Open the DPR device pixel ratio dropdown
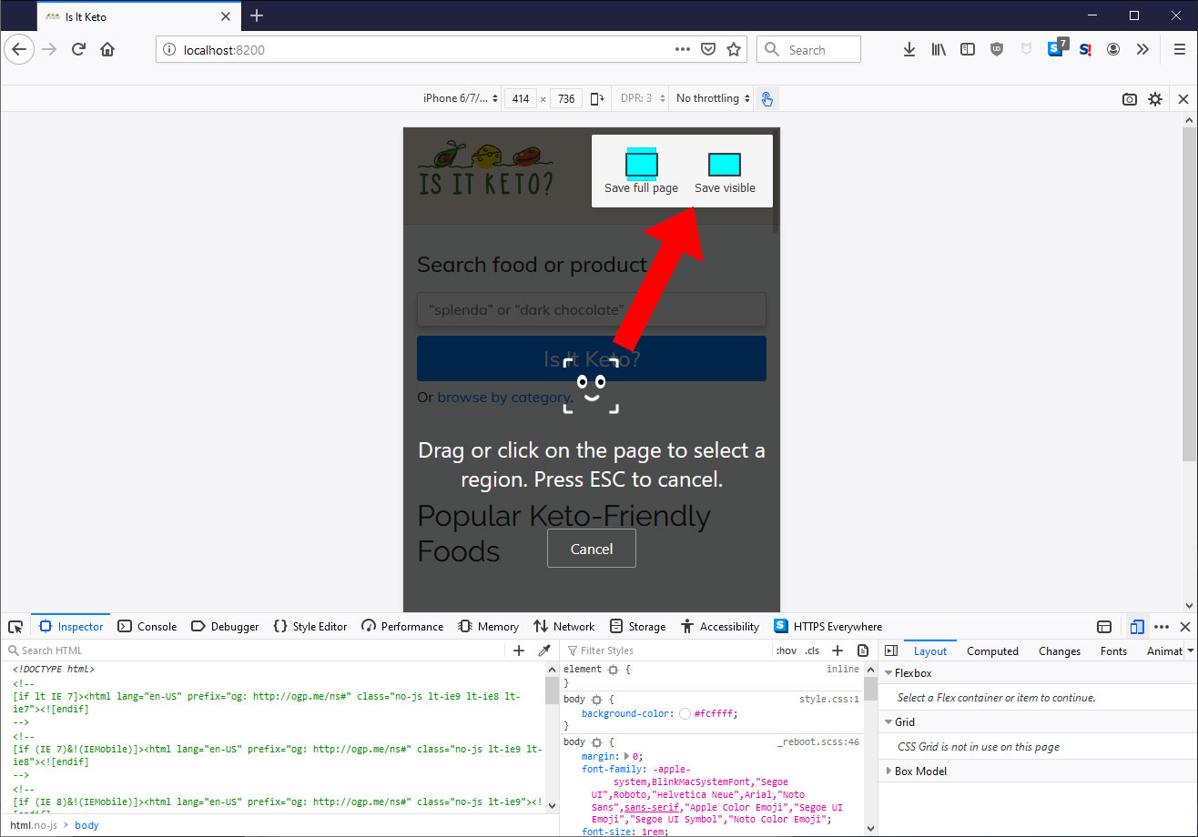 643,98
